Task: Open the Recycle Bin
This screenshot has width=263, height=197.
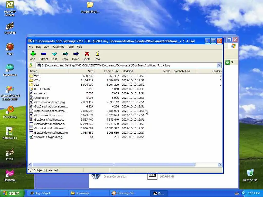Action: pyautogui.click(x=250, y=175)
